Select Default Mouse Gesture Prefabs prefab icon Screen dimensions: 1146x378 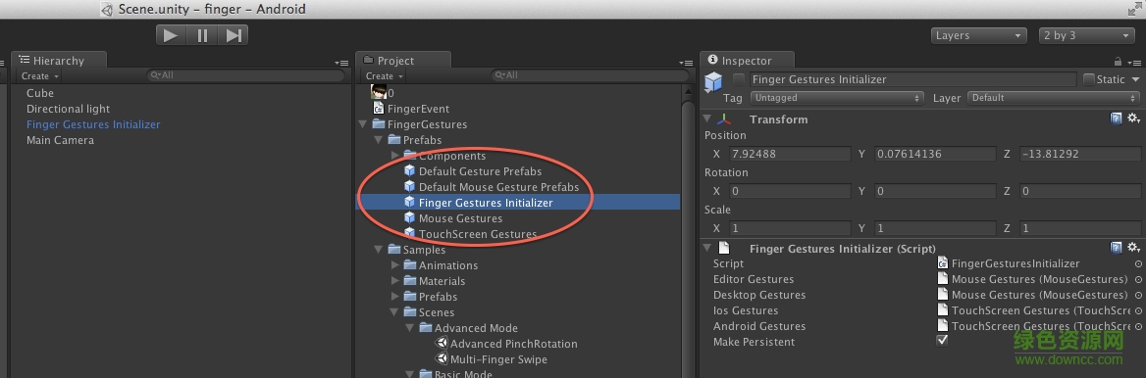pos(410,187)
